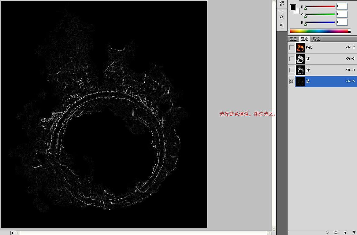
Task: Save selection as channel icon
Action: [336, 233]
